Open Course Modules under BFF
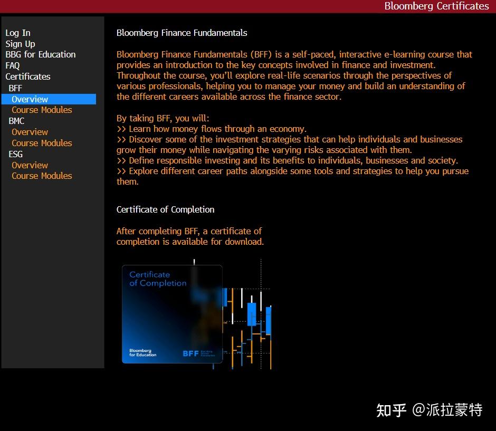The image size is (496, 431). point(42,110)
